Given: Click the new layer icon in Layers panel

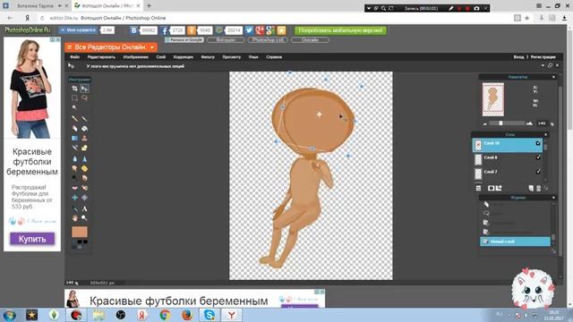Looking at the screenshot, I should (x=531, y=188).
